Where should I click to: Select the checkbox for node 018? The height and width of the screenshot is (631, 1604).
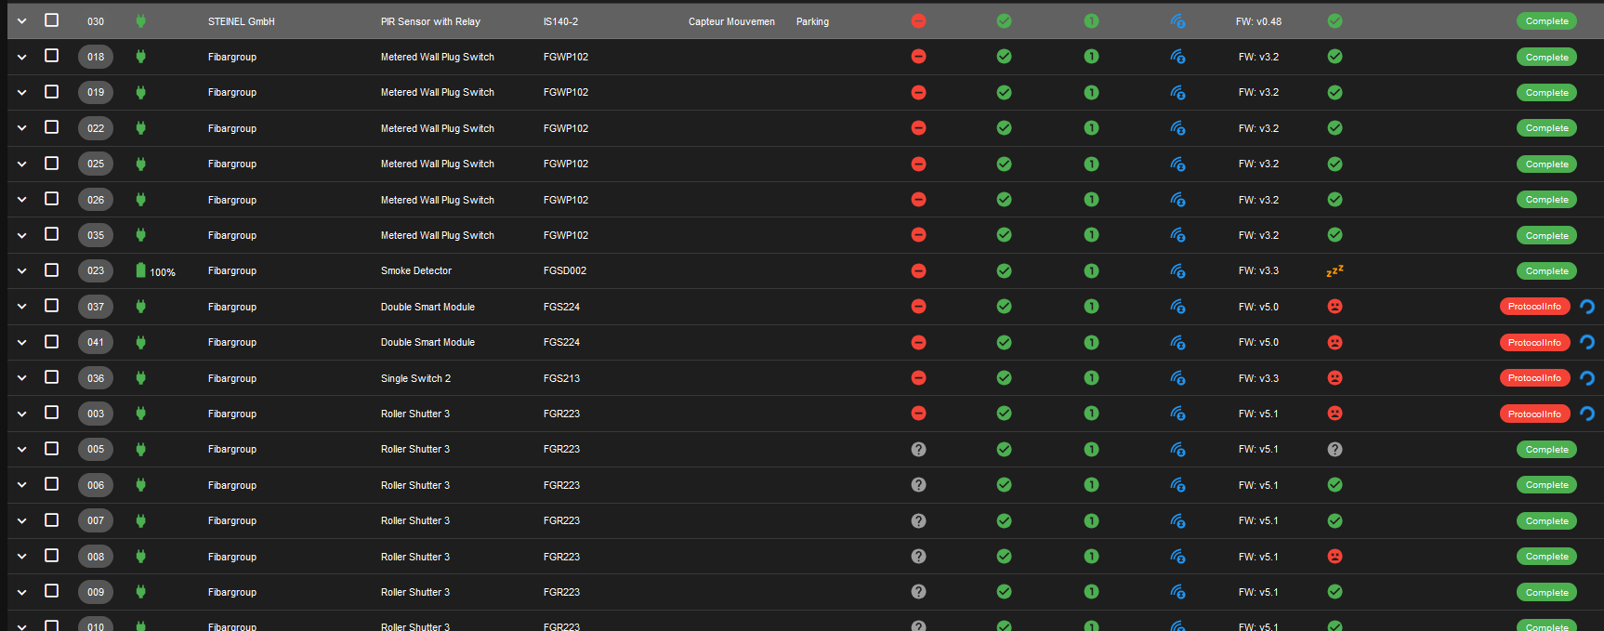(x=52, y=56)
